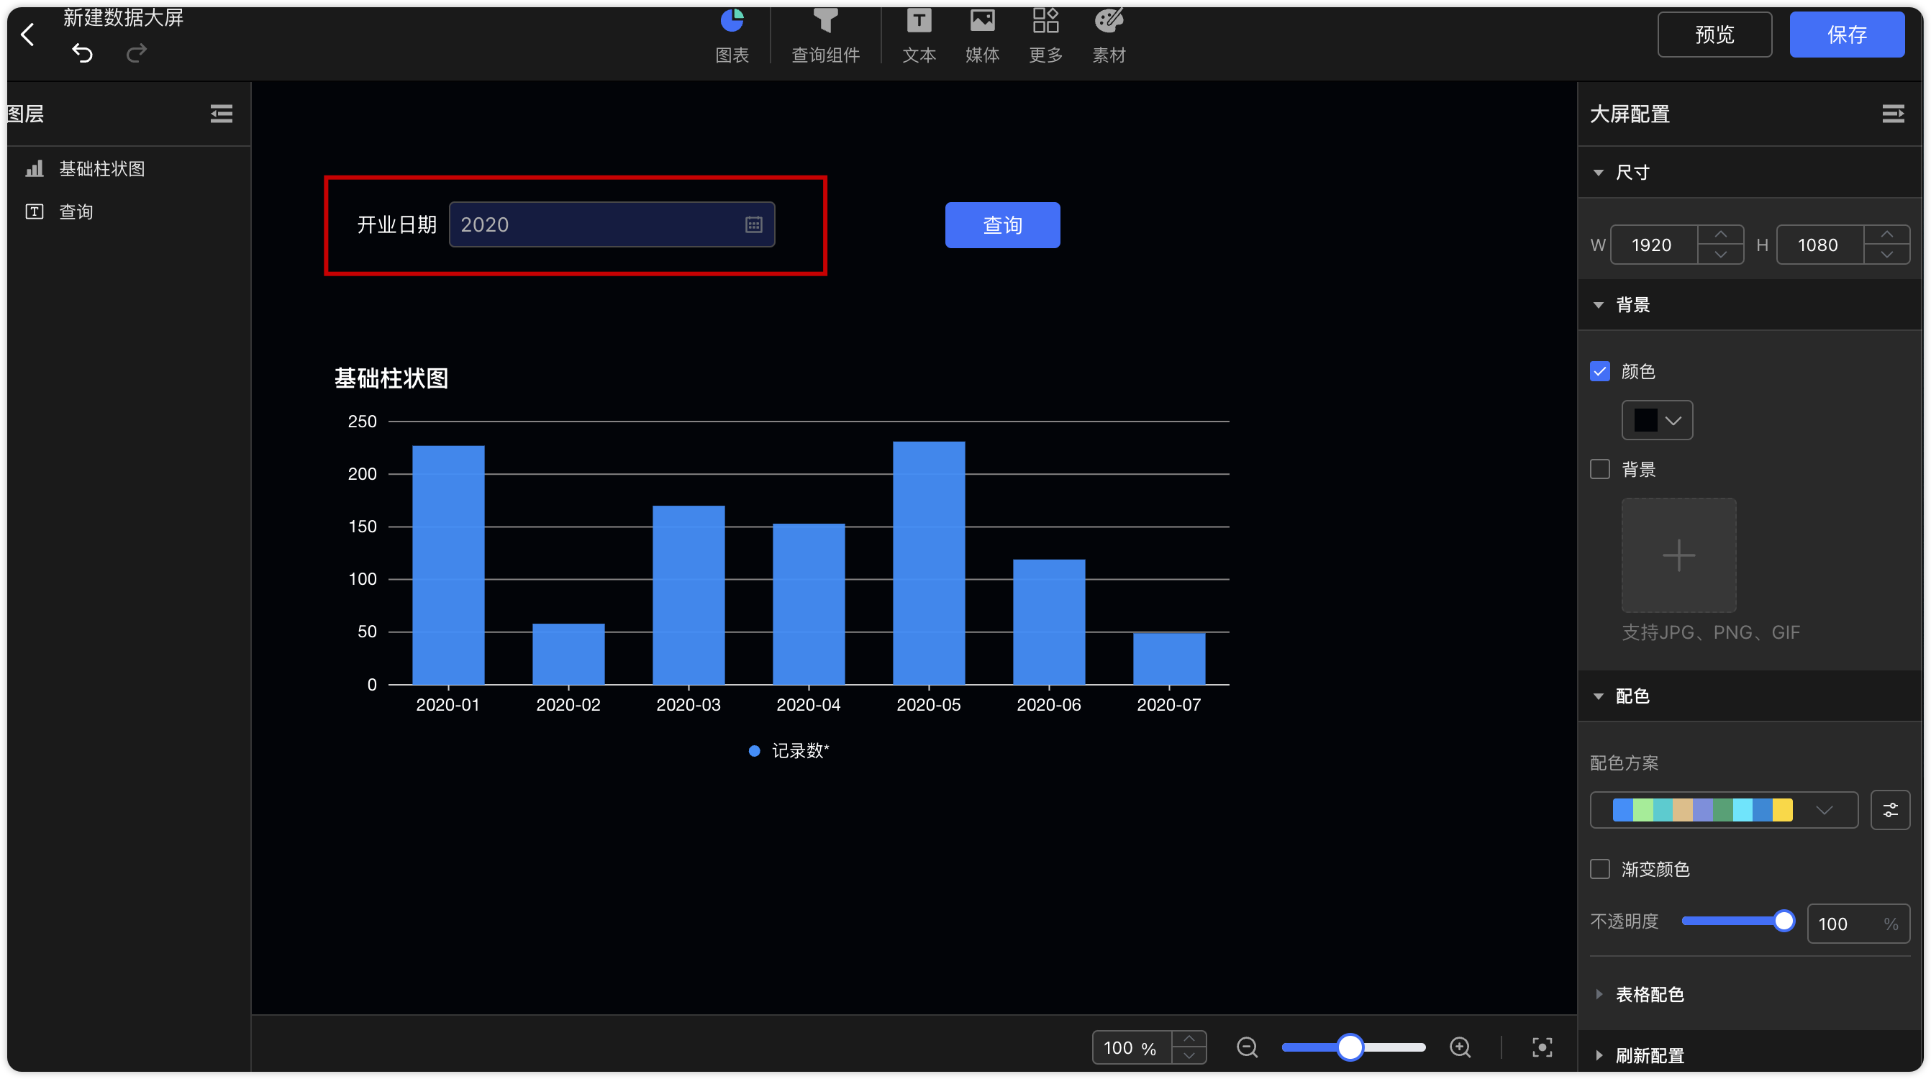Open the calendar picker icon
Screen dimensions: 1931x1079
click(753, 224)
